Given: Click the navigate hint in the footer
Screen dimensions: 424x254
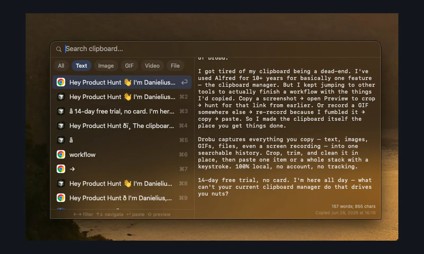Looking at the screenshot, I should pyautogui.click(x=110, y=214).
